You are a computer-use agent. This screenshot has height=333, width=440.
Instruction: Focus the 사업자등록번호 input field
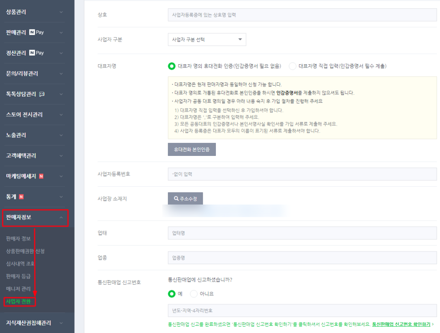tap(302, 174)
